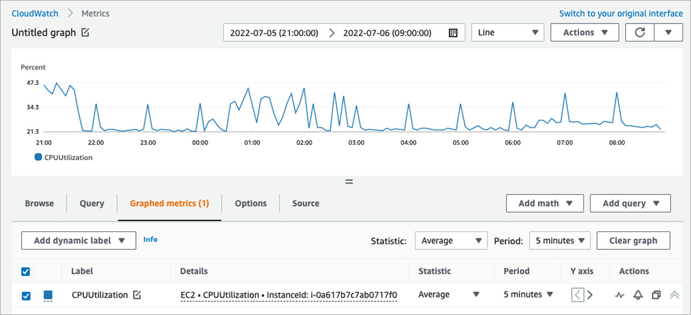The image size is (691, 315).
Task: Click the 00:00 x-axis time label
Action: coord(200,143)
